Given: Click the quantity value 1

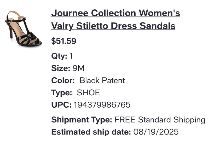Looking at the screenshot, I should pos(71,56).
